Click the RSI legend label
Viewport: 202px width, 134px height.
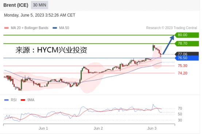[13, 100]
